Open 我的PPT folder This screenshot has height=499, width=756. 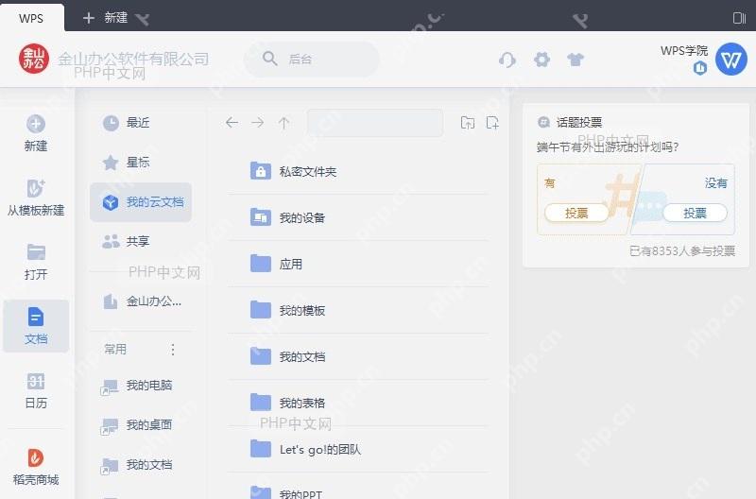click(359, 487)
